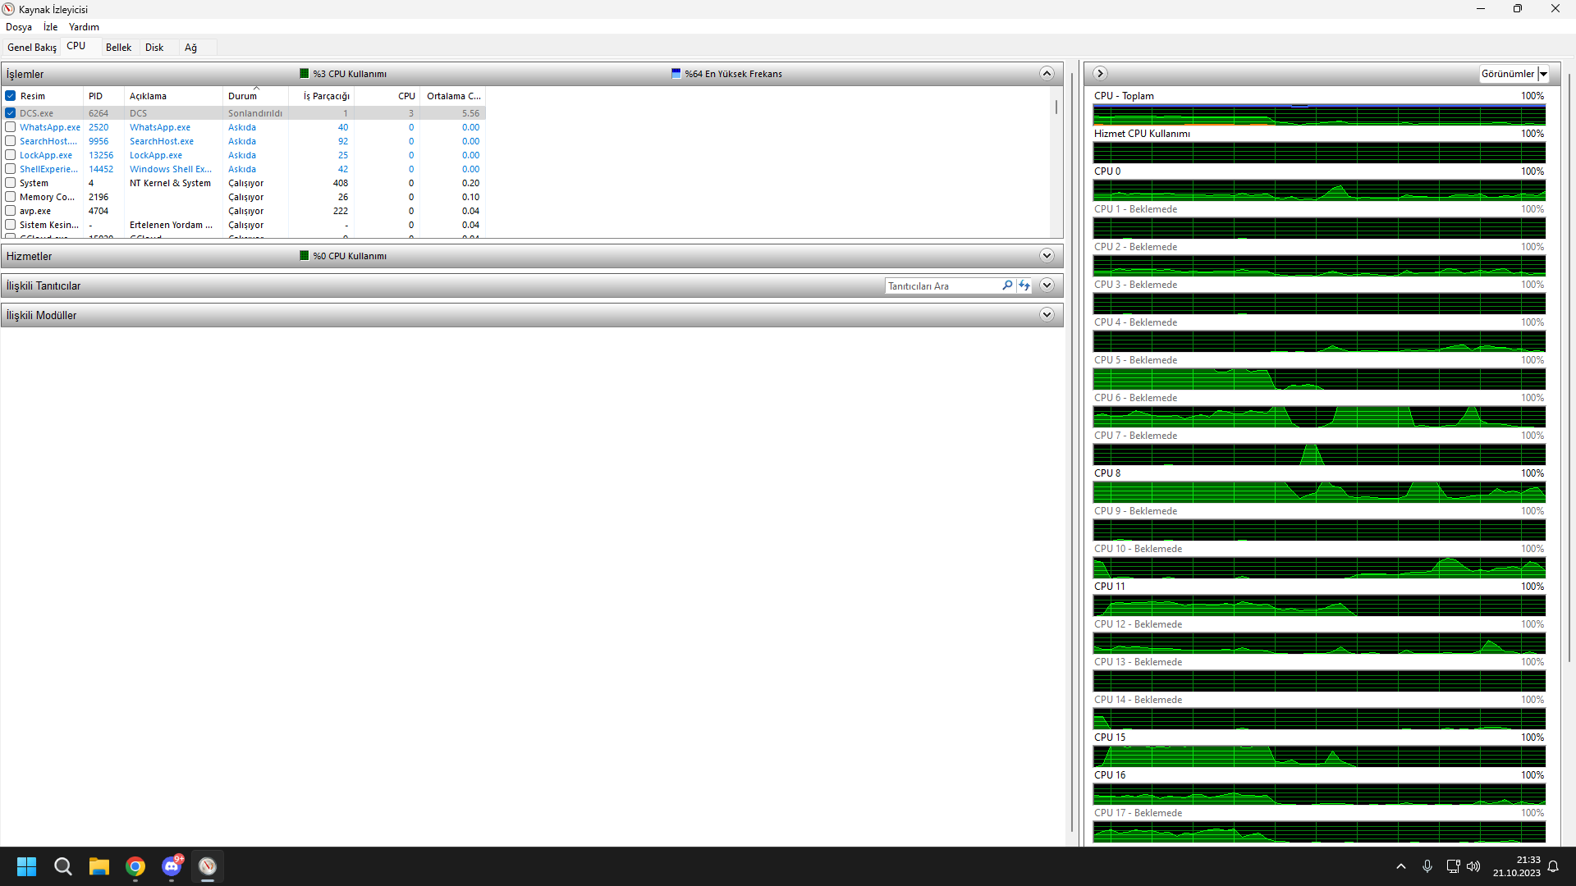The width and height of the screenshot is (1576, 886).
Task: Switch to the Genel Bakış tab
Action: [32, 48]
